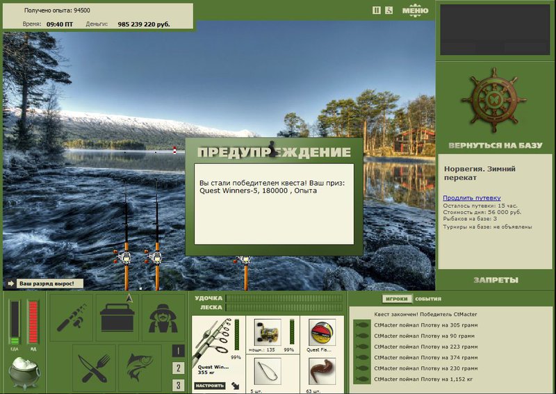Open the knife and fork food icon
Screen dimensions: 556x394
94,368
